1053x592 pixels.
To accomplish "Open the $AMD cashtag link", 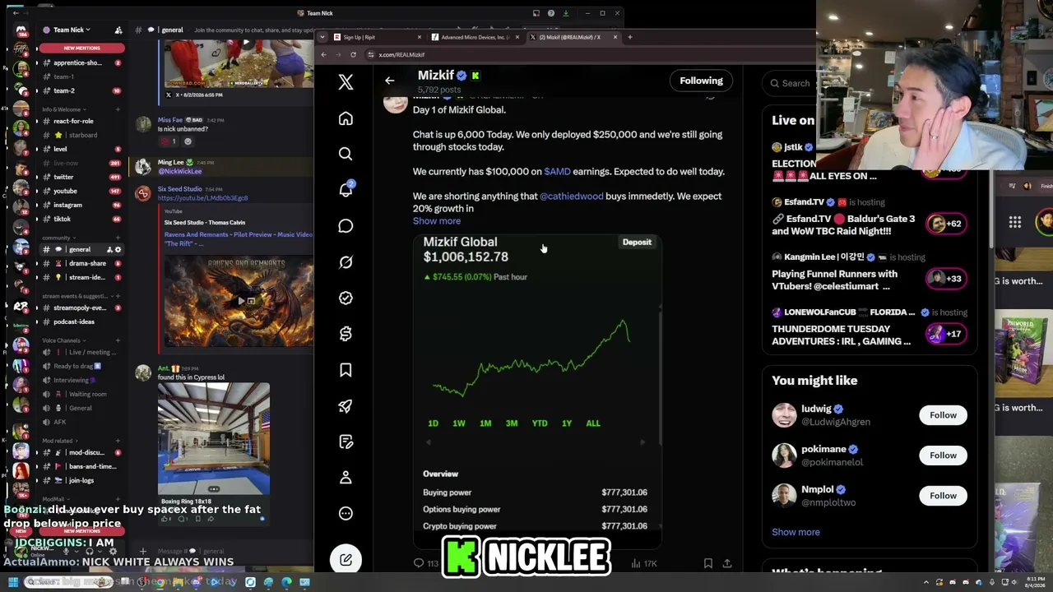I will pos(557,172).
